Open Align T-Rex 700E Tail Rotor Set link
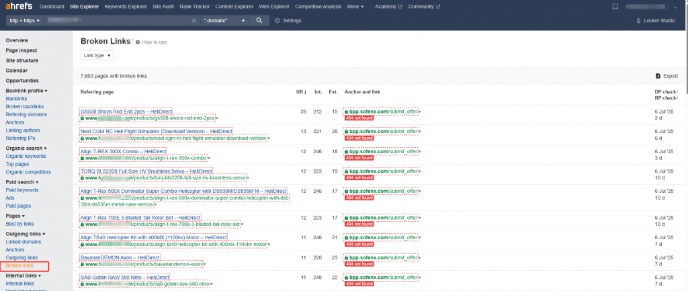The height and width of the screenshot is (291, 688). click(x=140, y=218)
